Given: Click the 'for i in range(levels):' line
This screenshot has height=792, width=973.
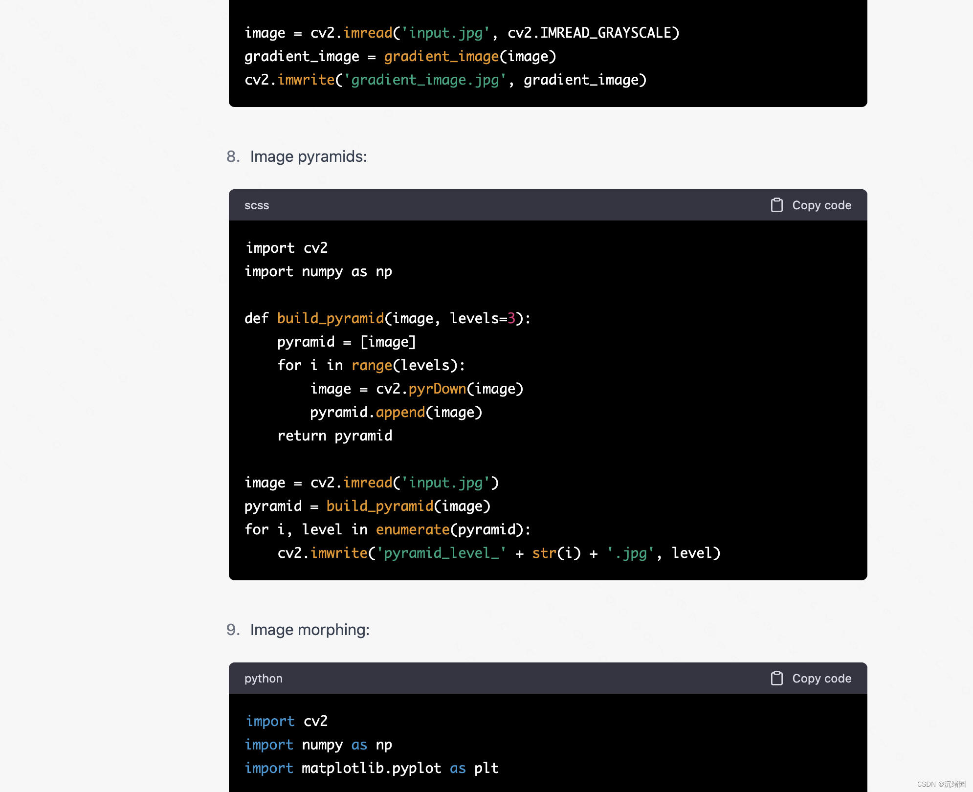Looking at the screenshot, I should tap(371, 365).
